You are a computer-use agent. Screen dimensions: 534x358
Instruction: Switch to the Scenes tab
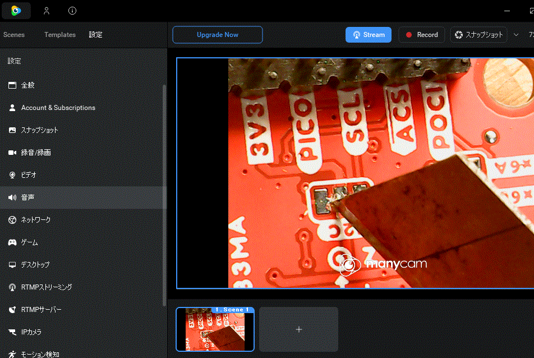point(14,35)
